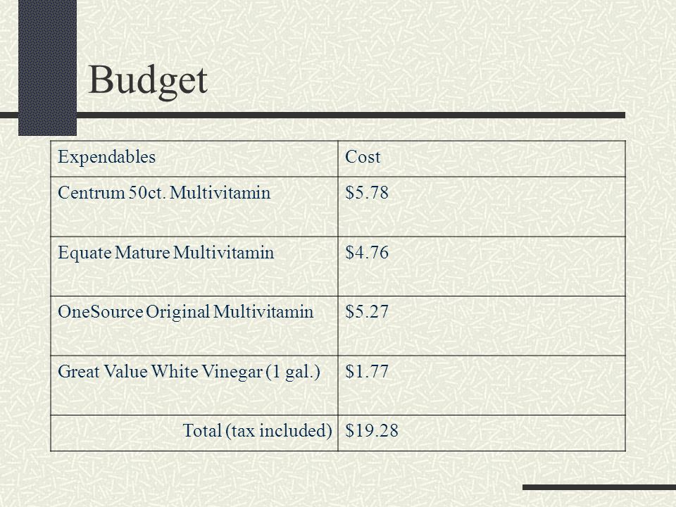Select the Expendables header cell

click(194, 158)
